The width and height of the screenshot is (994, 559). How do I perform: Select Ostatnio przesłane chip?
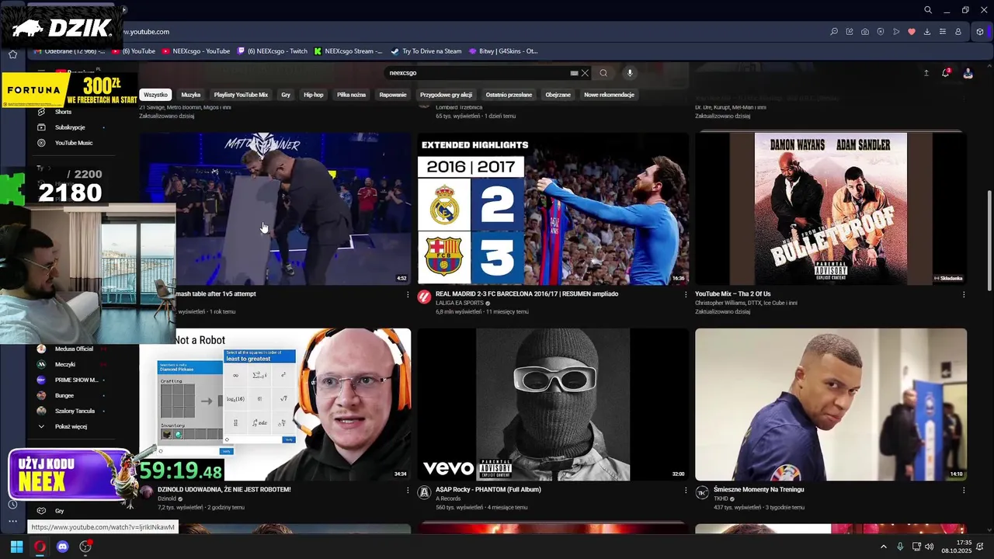(509, 95)
